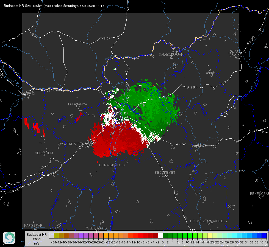Click the 'A 4 (H)' road label
269x247 pixels.
click(181, 145)
